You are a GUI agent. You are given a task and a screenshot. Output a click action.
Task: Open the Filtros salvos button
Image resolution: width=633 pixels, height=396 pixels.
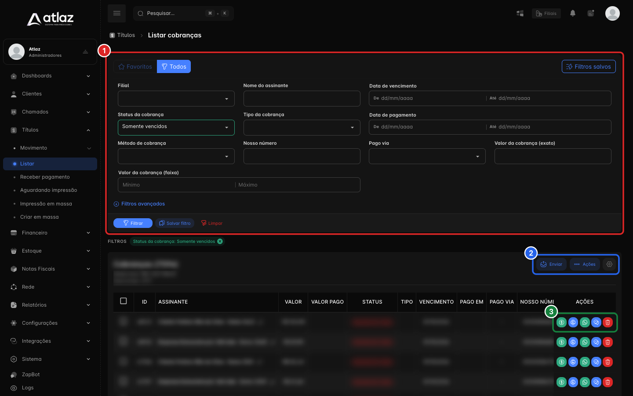tap(589, 66)
